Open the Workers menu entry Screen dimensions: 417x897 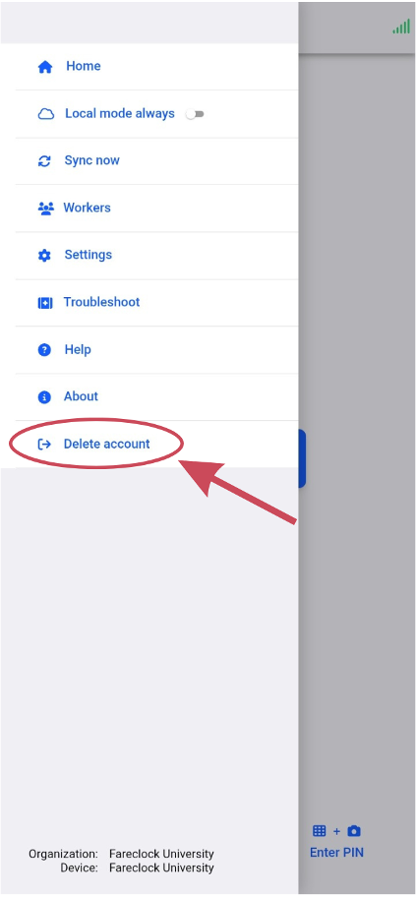(156, 209)
